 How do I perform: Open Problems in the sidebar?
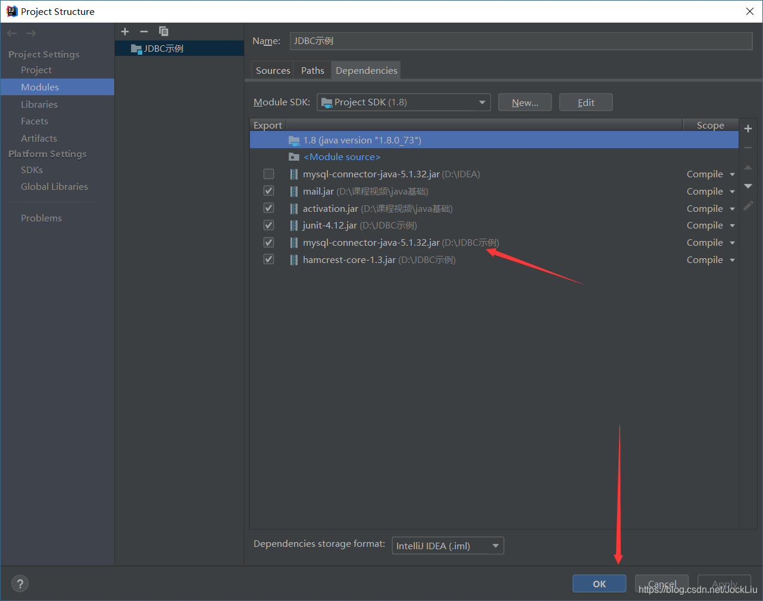(x=41, y=218)
